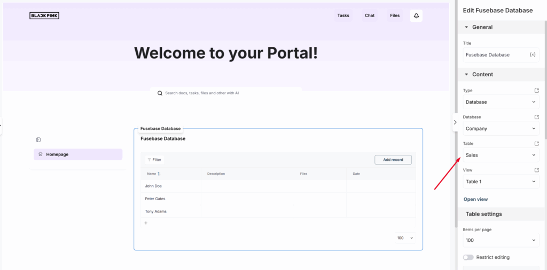Image resolution: width=547 pixels, height=270 pixels.
Task: Open external link icon next to Type
Action: coord(536,91)
